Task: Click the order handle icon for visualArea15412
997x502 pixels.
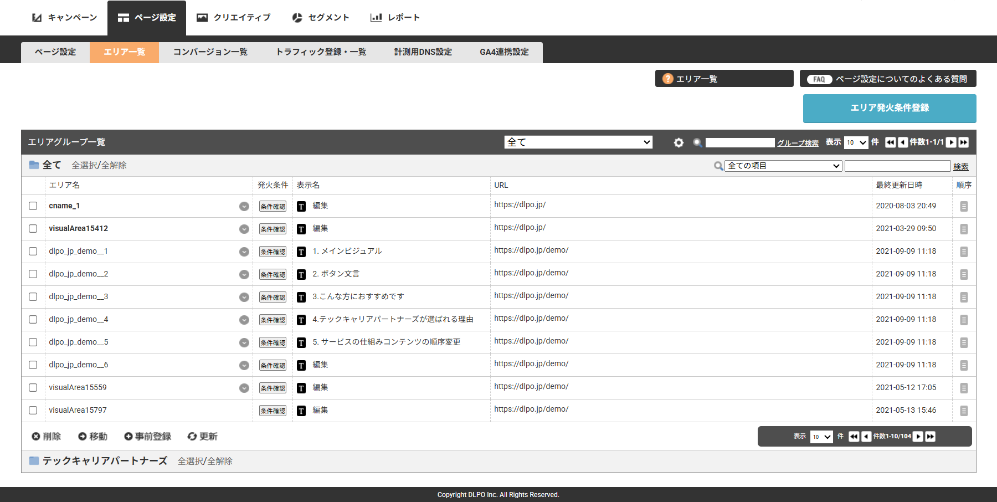Action: tap(964, 229)
